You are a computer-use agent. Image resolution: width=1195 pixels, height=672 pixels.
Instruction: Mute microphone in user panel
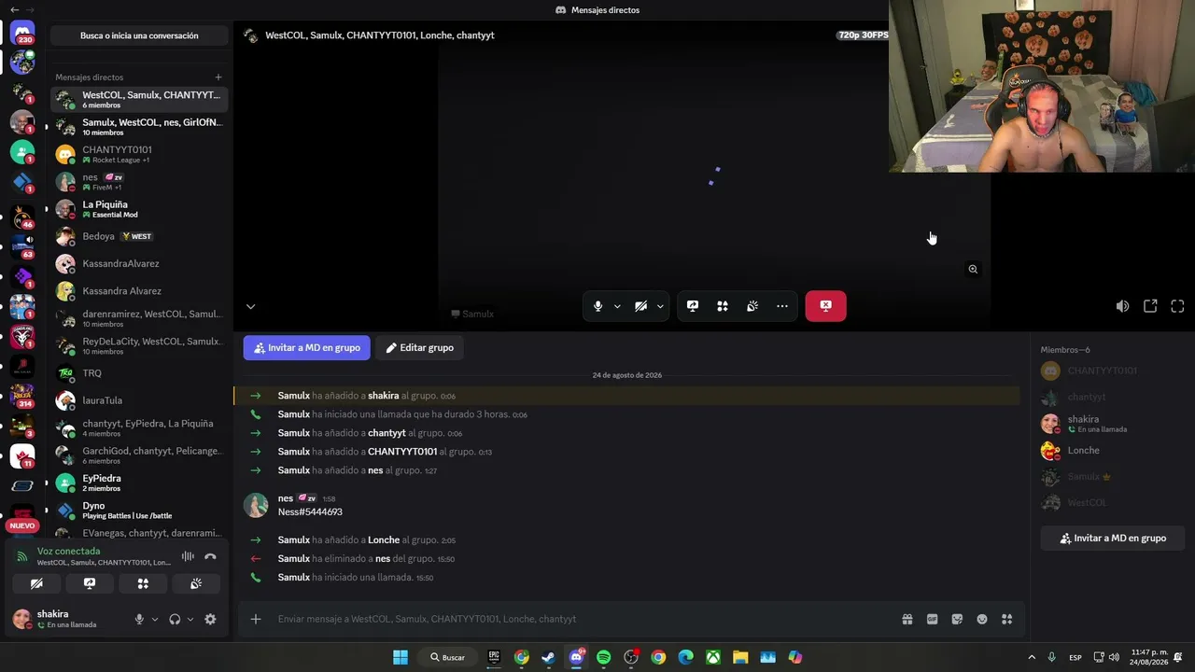[x=139, y=619]
